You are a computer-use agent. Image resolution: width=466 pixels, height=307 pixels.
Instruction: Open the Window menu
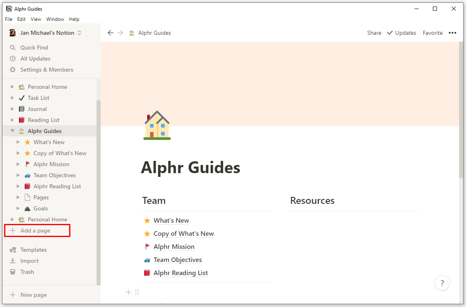[55, 19]
